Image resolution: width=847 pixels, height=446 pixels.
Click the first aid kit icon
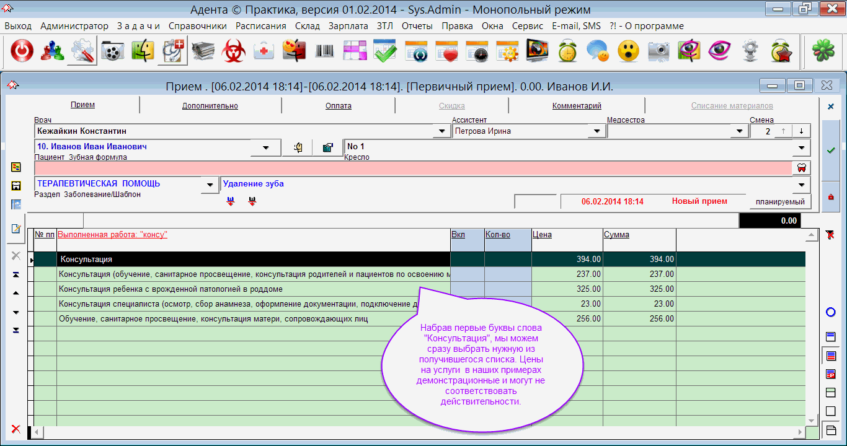[264, 52]
